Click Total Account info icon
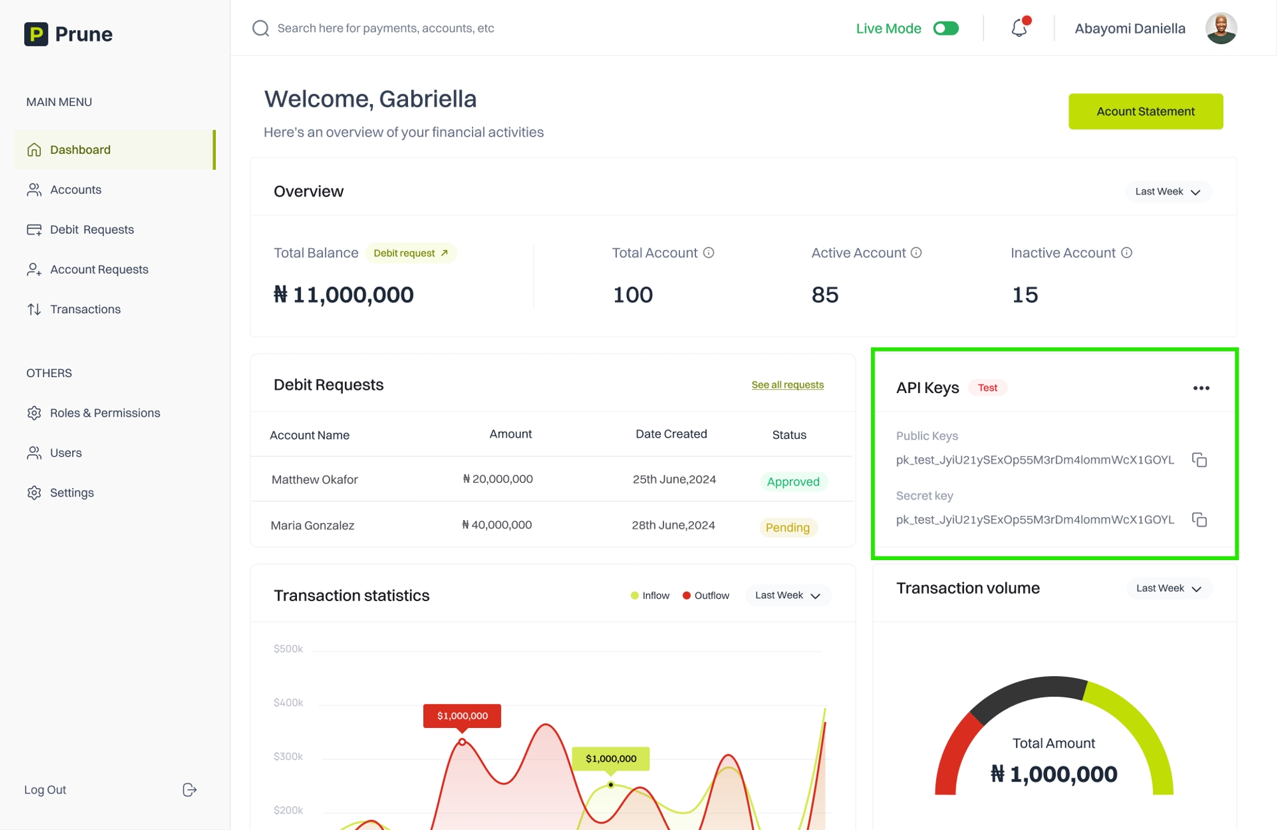 [709, 253]
